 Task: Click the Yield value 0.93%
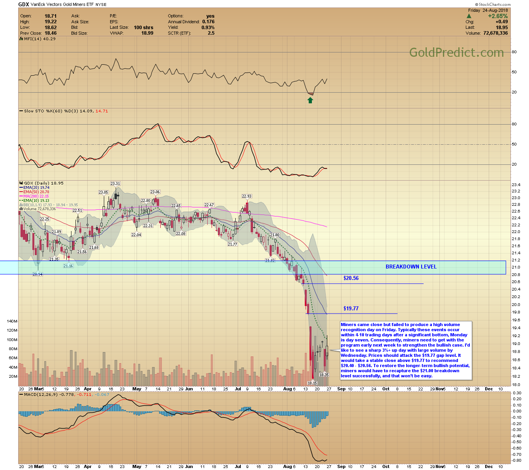point(208,28)
